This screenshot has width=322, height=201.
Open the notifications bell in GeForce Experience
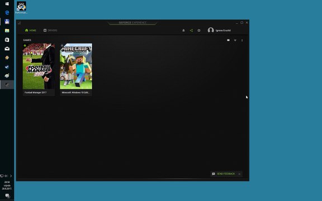(x=183, y=30)
